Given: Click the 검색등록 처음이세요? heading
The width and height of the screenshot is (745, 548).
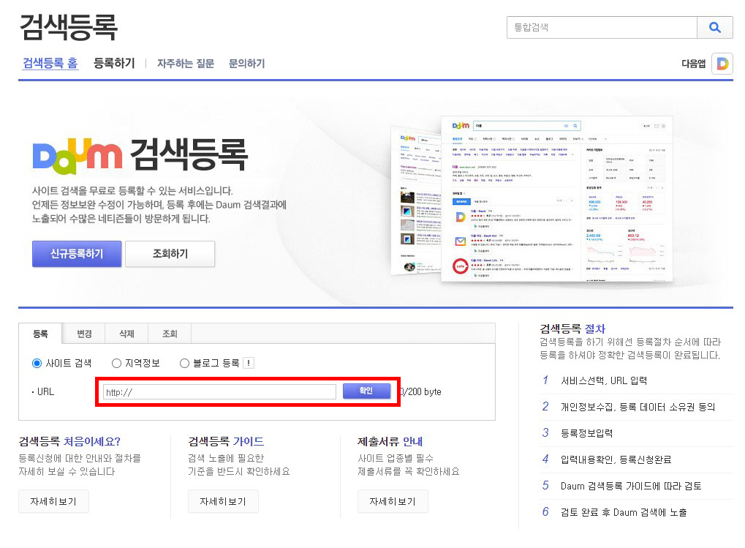Looking at the screenshot, I should [69, 441].
